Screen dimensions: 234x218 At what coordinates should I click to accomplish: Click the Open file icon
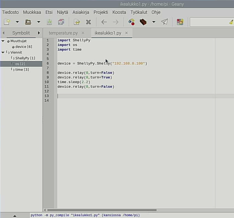[28, 22]
